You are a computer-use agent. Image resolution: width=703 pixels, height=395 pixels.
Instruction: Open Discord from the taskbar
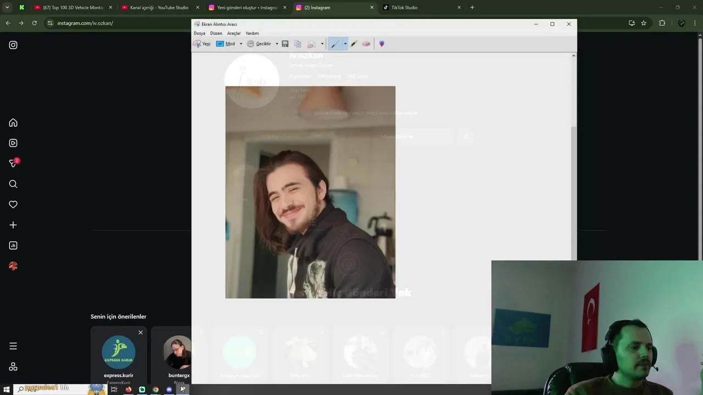[x=169, y=390]
